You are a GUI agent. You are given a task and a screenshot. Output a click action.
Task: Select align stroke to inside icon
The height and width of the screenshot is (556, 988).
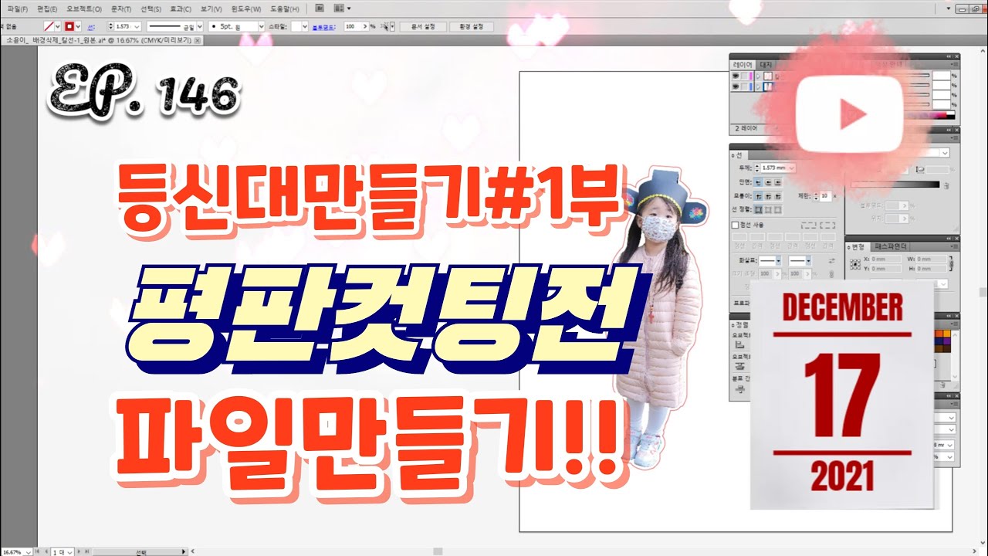(x=768, y=209)
